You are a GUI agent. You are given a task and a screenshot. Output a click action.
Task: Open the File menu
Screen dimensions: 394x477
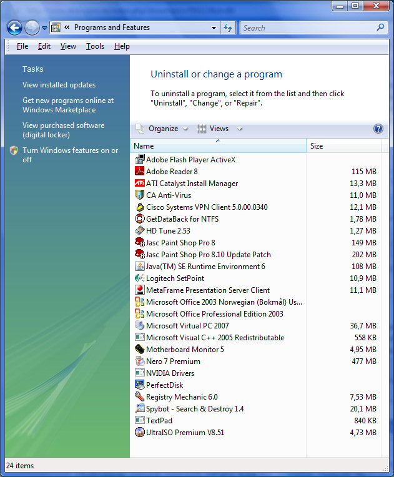coord(22,46)
